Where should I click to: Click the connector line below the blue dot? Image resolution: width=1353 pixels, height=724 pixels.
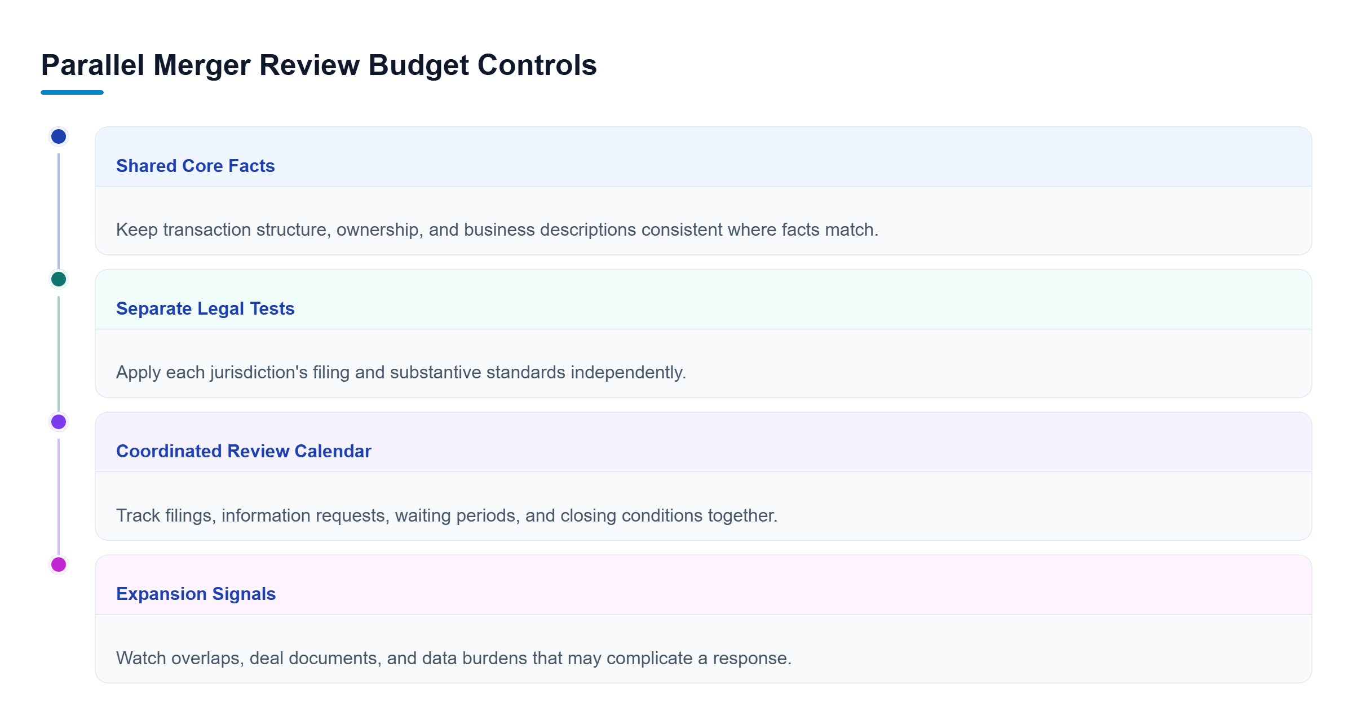[59, 211]
